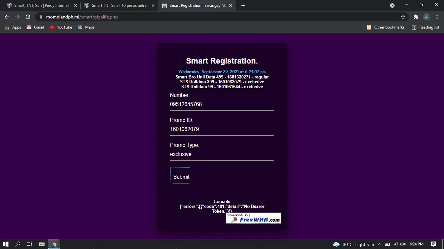Open File Explorer from the taskbar
Image resolution: width=444 pixels, height=249 pixels.
42,244
